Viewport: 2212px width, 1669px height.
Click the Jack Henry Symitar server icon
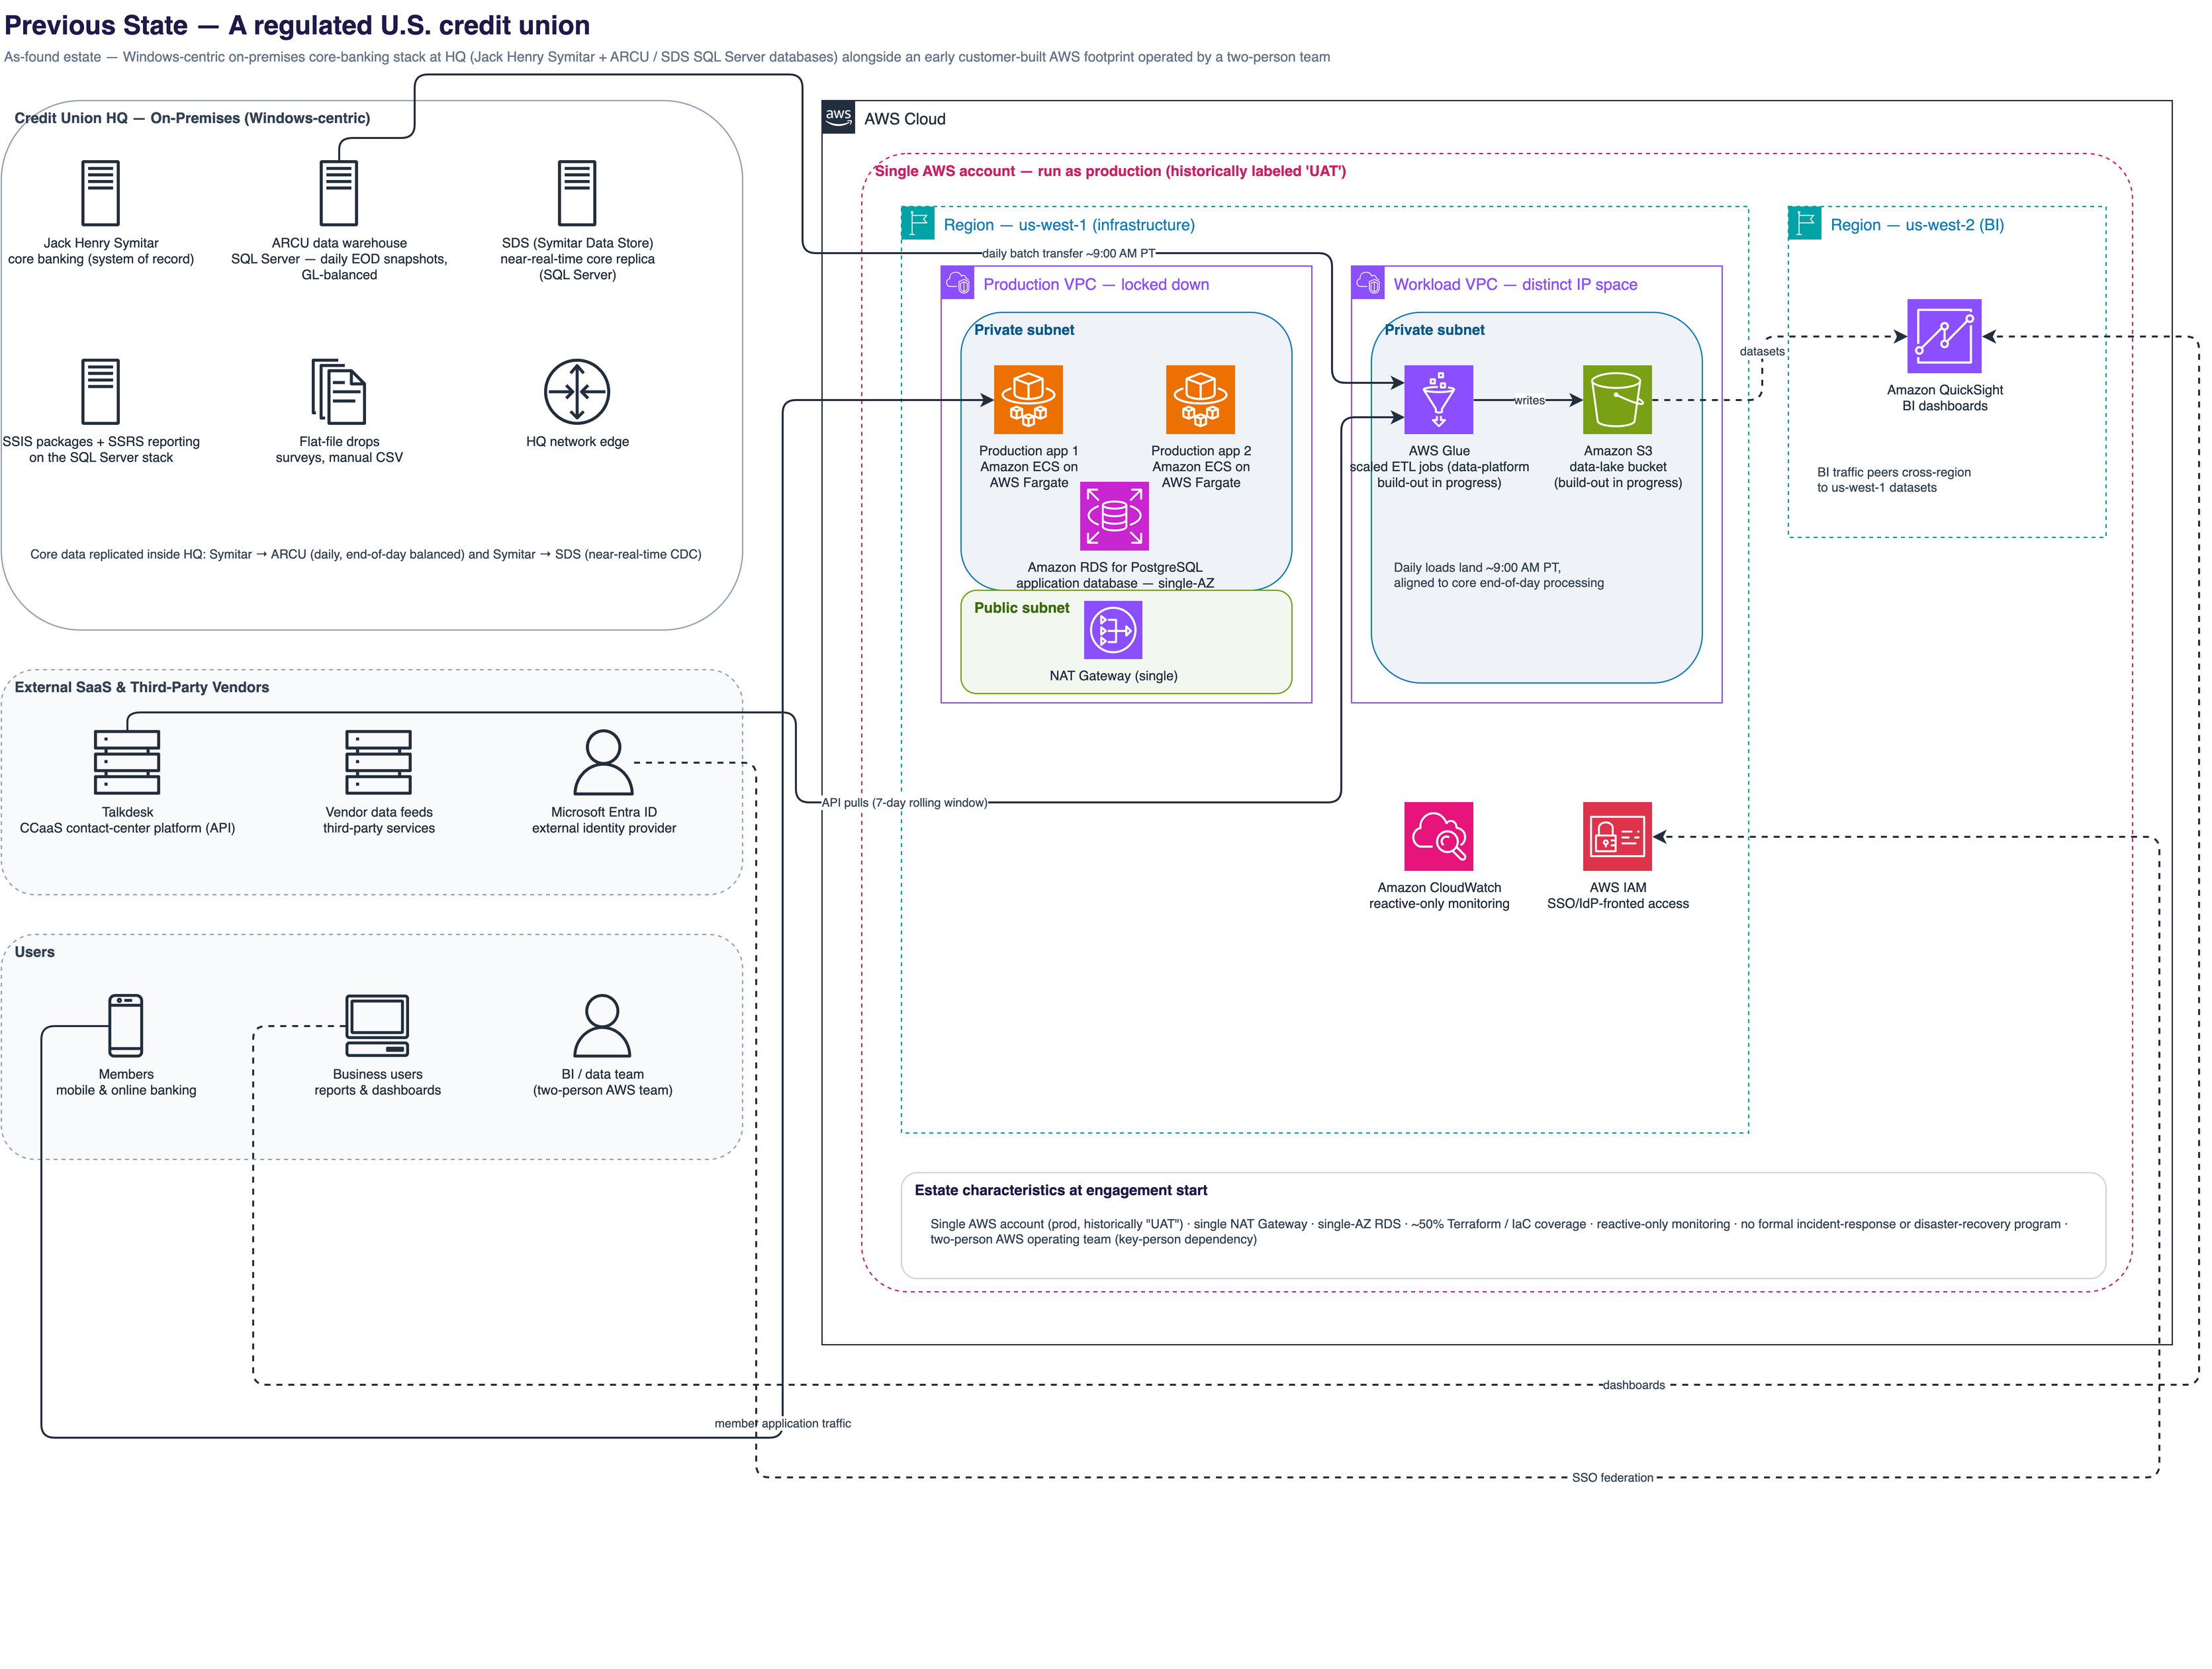click(100, 193)
